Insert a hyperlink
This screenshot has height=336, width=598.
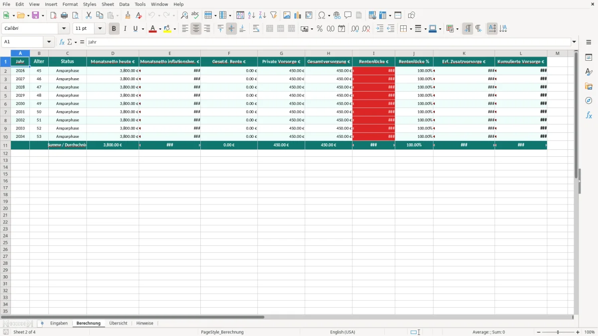point(337,15)
